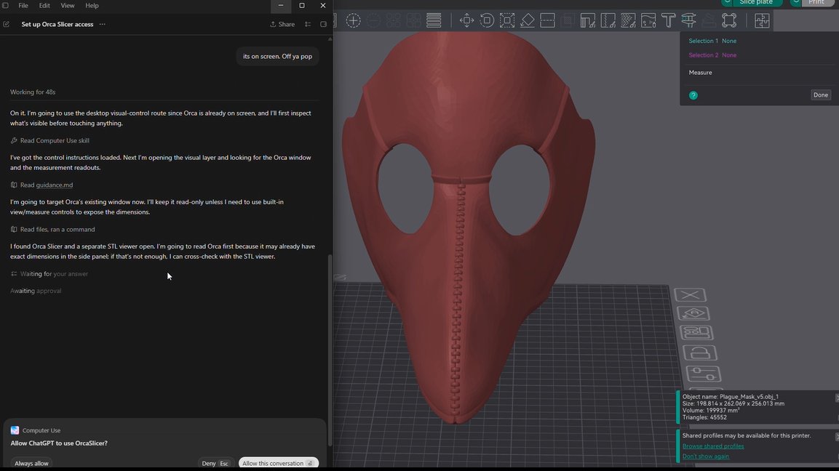Open Browse shared profiles link
This screenshot has width=839, height=471.
712,446
